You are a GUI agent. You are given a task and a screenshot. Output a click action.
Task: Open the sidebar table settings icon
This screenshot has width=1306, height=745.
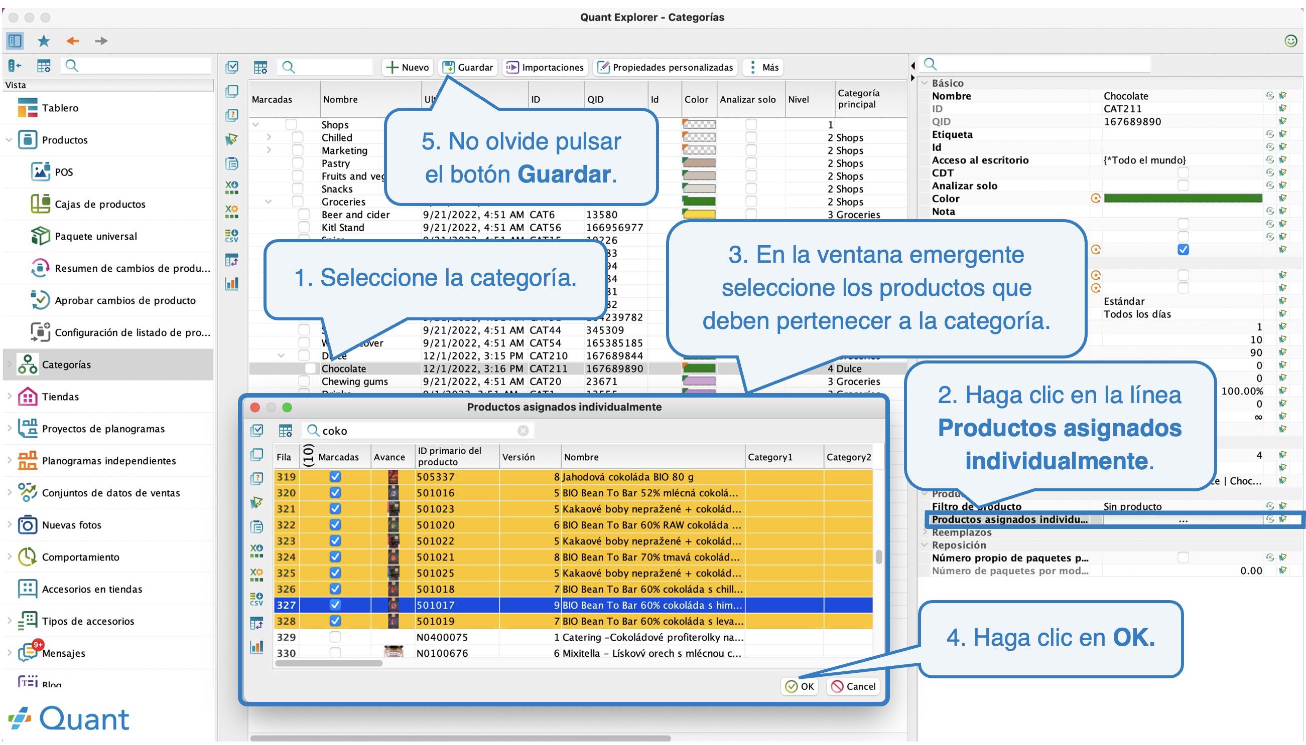pyautogui.click(x=44, y=66)
